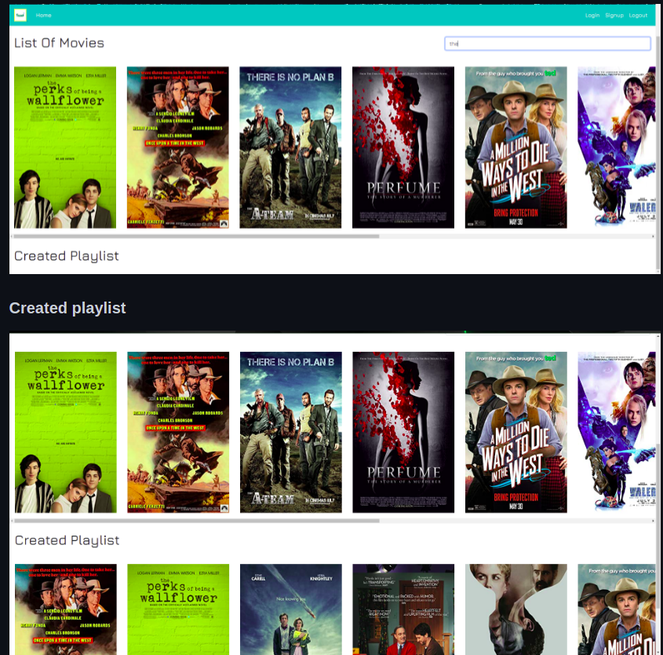This screenshot has width=663, height=655.
Task: Click the bold white "Created playlist" caption
Action: click(67, 308)
